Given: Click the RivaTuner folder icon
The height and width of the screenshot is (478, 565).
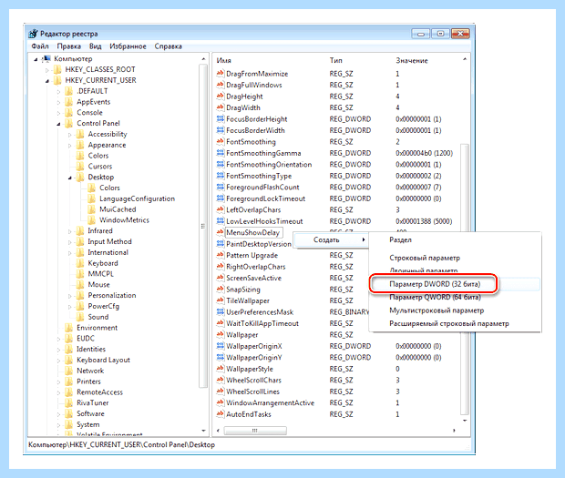Looking at the screenshot, I should point(69,402).
